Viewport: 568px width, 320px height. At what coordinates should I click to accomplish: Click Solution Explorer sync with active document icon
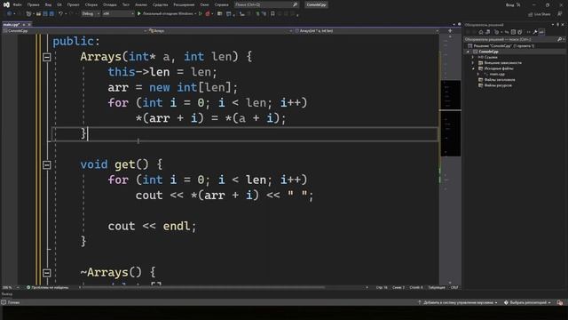coord(507,32)
